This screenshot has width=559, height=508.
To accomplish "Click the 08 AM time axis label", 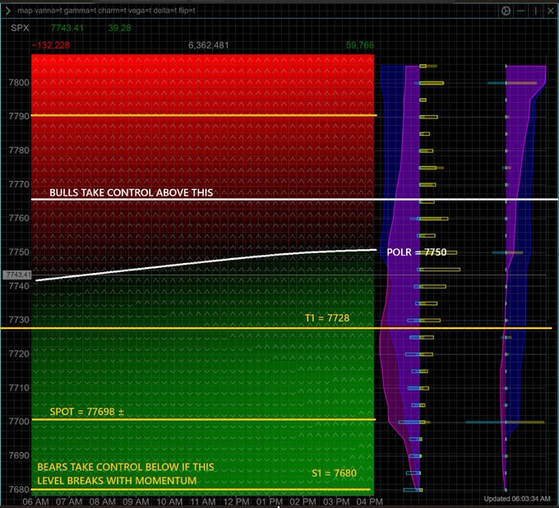I will pos(102,502).
